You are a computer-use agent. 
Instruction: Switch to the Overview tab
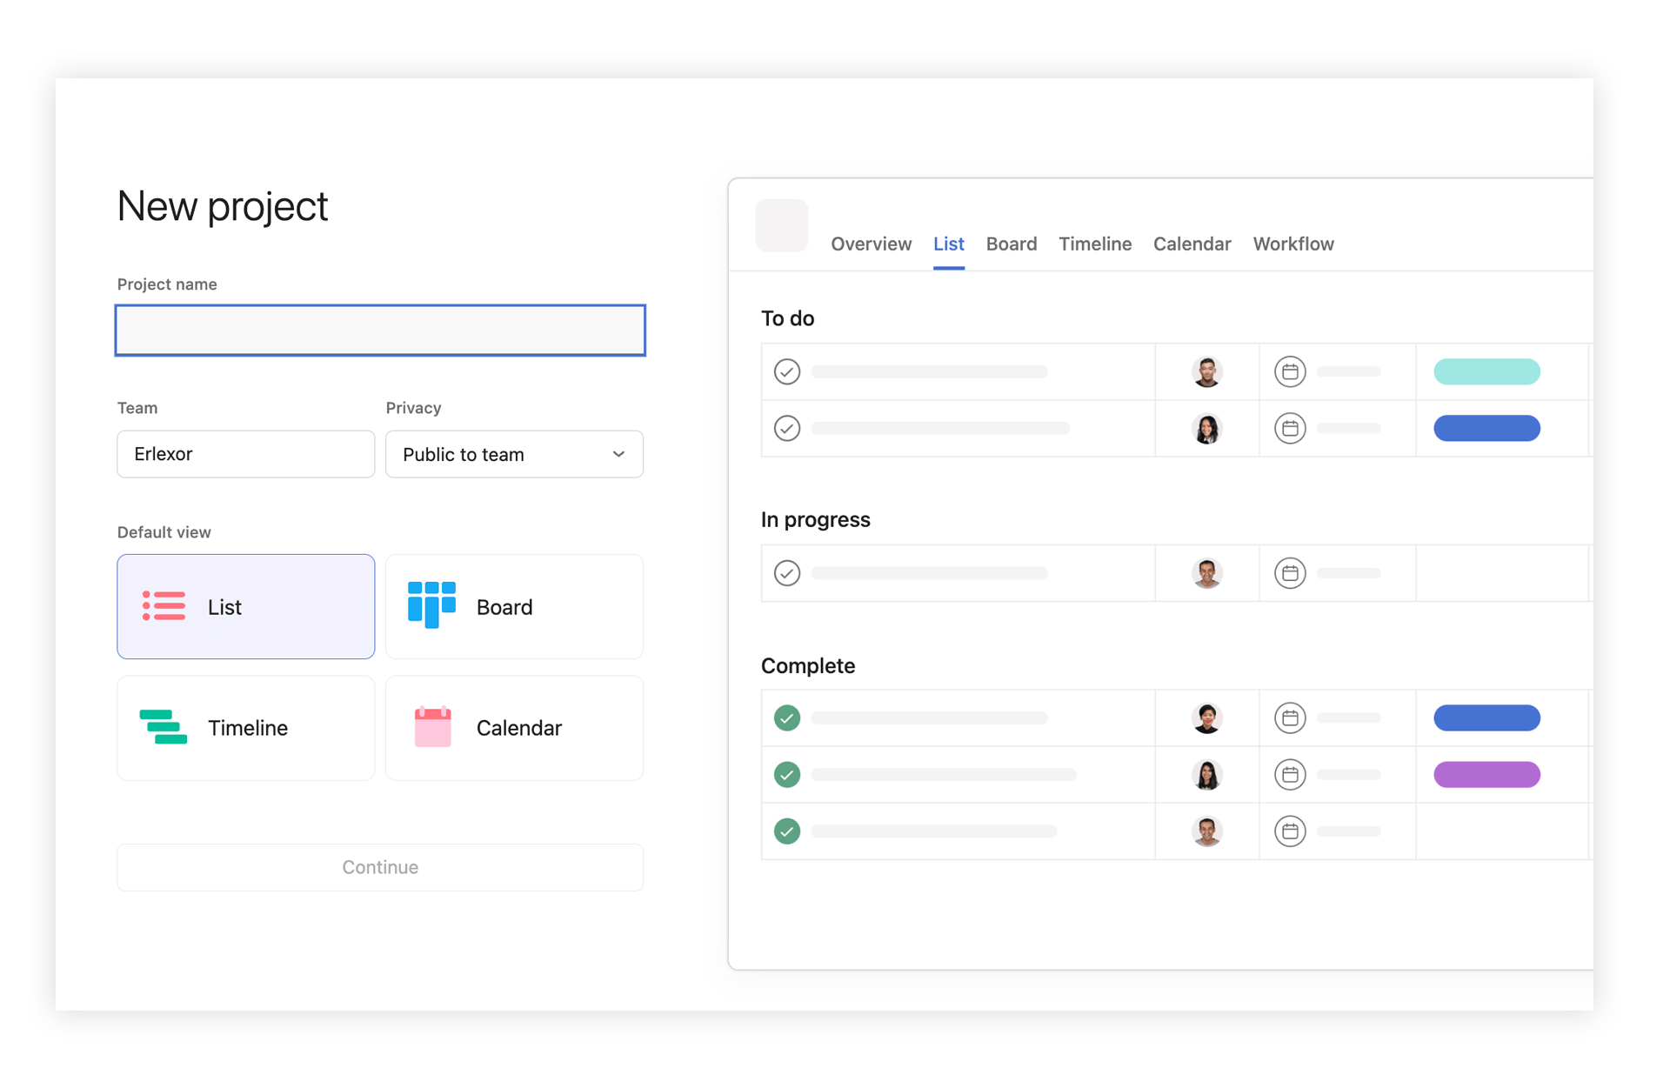(x=871, y=244)
